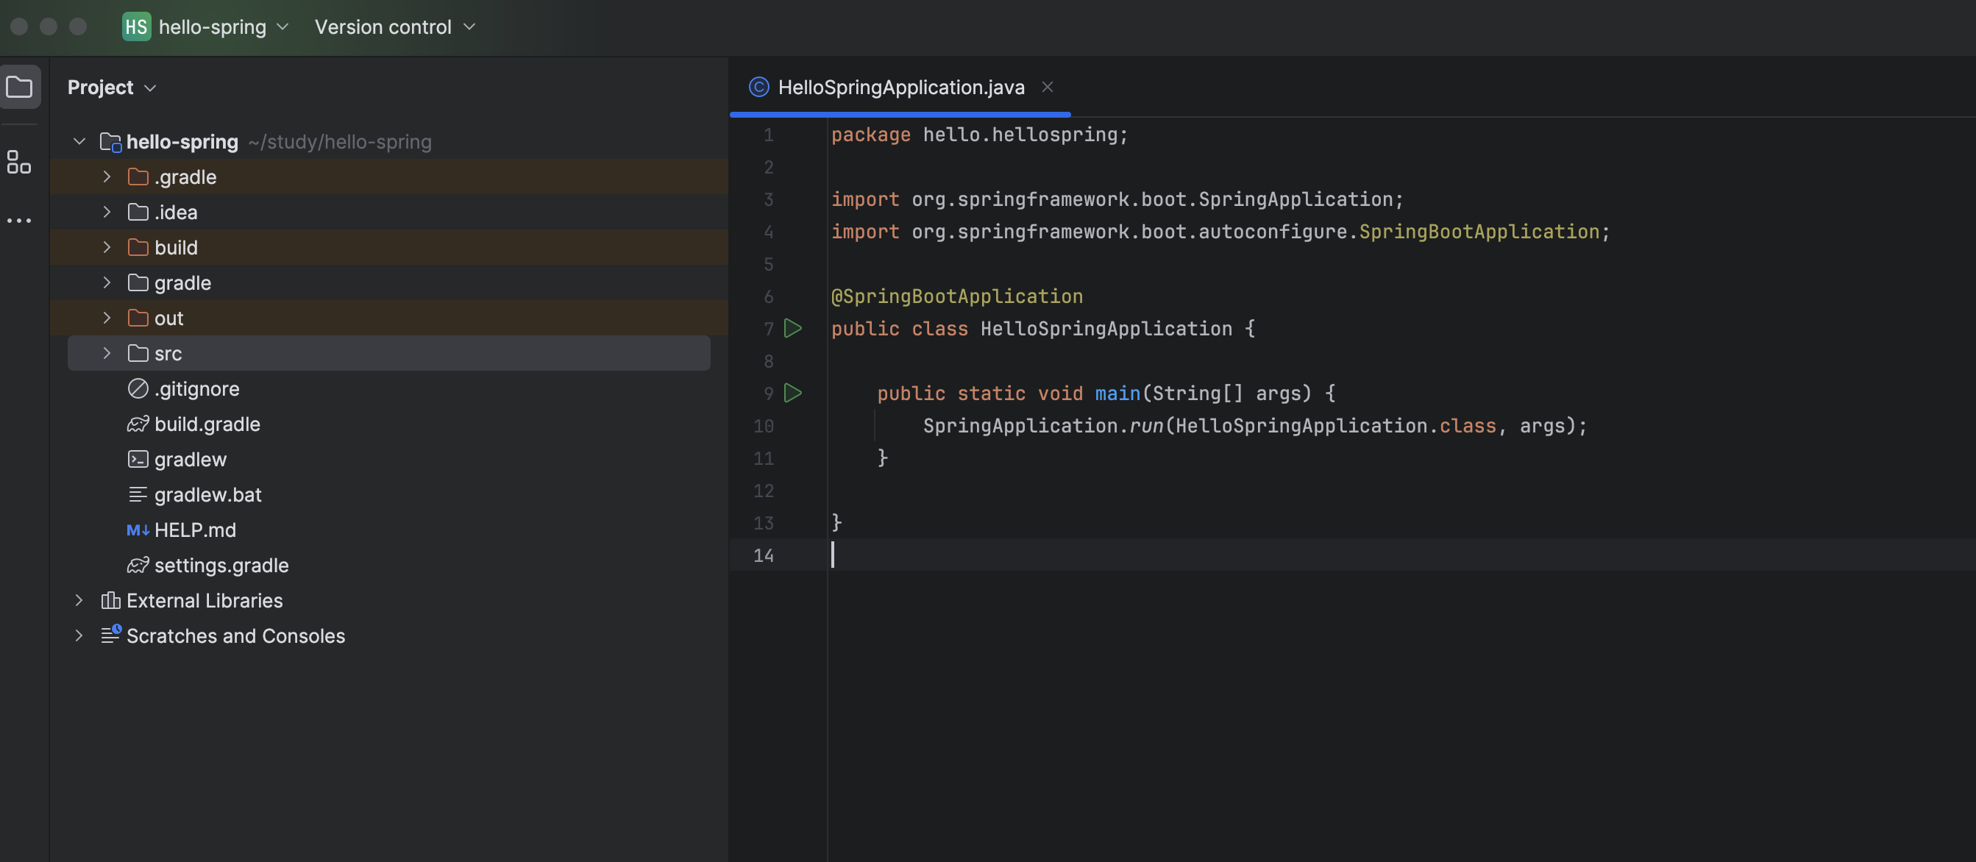Open the hello-spring project switcher dropdown
This screenshot has height=862, width=1976.
click(x=222, y=26)
